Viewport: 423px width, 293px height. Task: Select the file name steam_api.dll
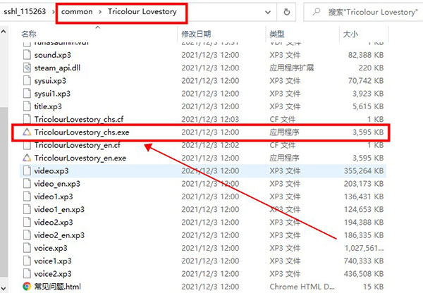(x=57, y=68)
